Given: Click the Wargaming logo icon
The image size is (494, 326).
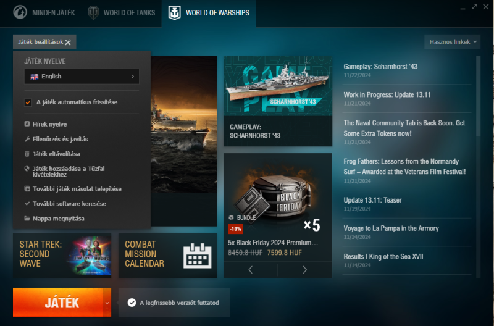Looking at the screenshot, I should pos(20,12).
